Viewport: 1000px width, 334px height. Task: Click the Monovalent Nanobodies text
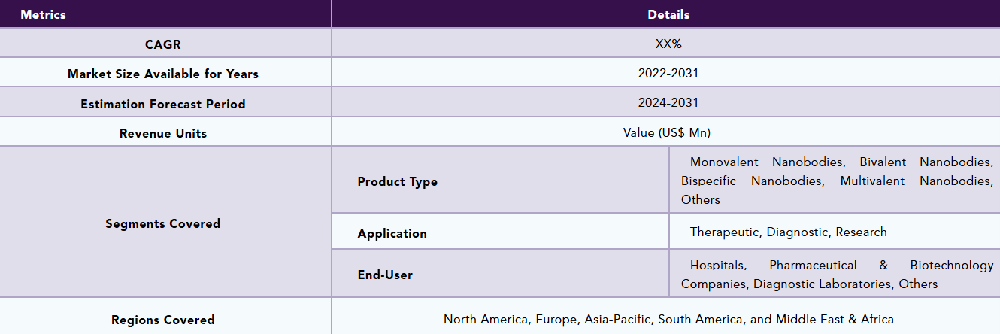coord(767,162)
